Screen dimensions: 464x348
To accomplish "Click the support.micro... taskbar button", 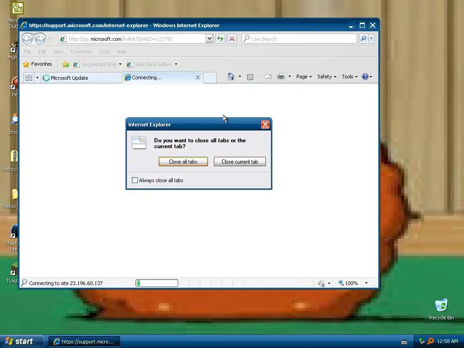I will pos(84,342).
